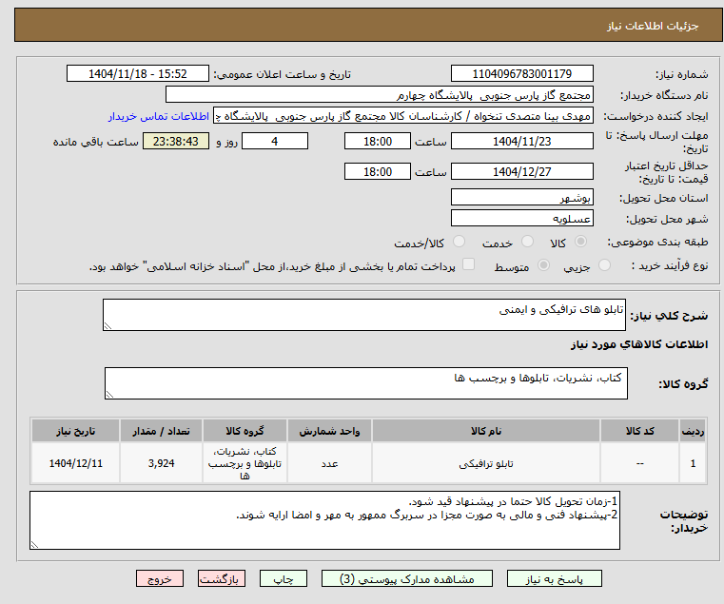
Task: Click the توضیحات خریدار text area
Action: [x=325, y=520]
